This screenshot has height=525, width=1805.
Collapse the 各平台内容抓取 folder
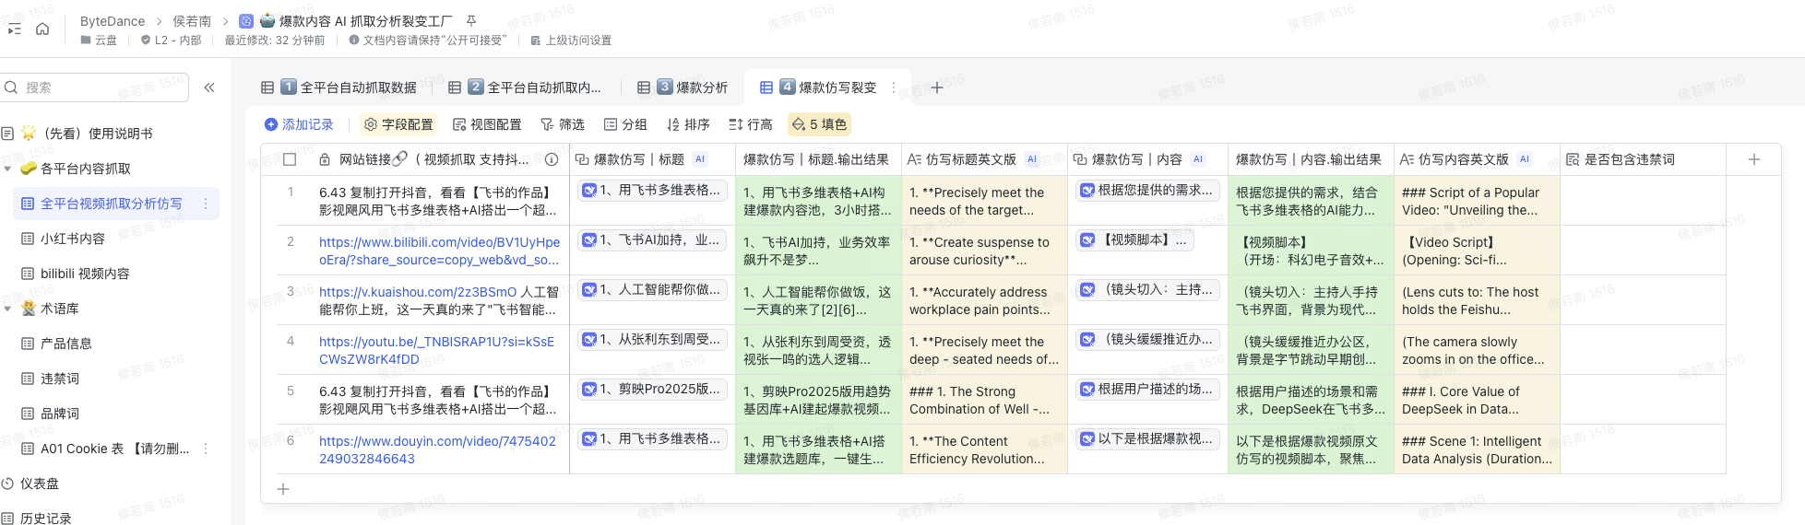pos(8,169)
